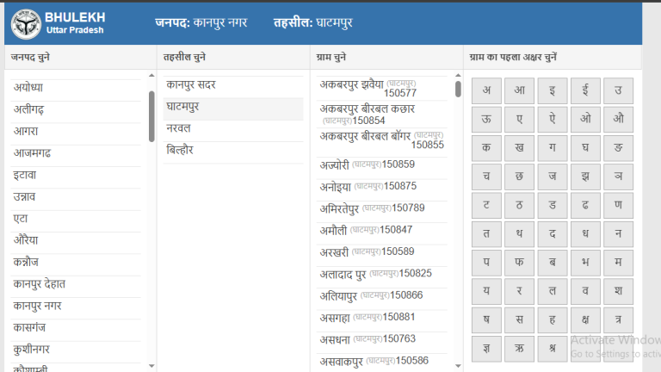661x372 pixels.
Task: Select the letter औ button
Action: [618, 119]
